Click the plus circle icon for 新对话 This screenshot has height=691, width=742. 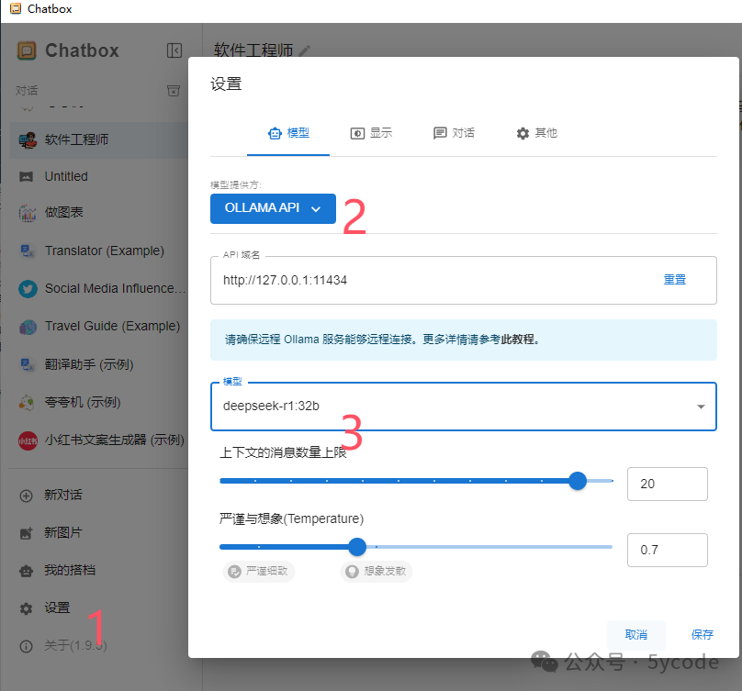pyautogui.click(x=27, y=496)
